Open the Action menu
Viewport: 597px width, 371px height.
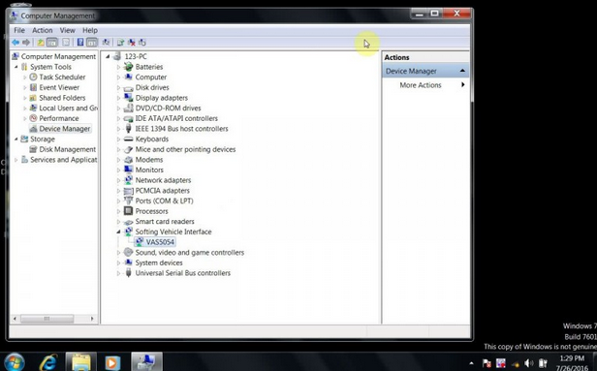coord(43,30)
